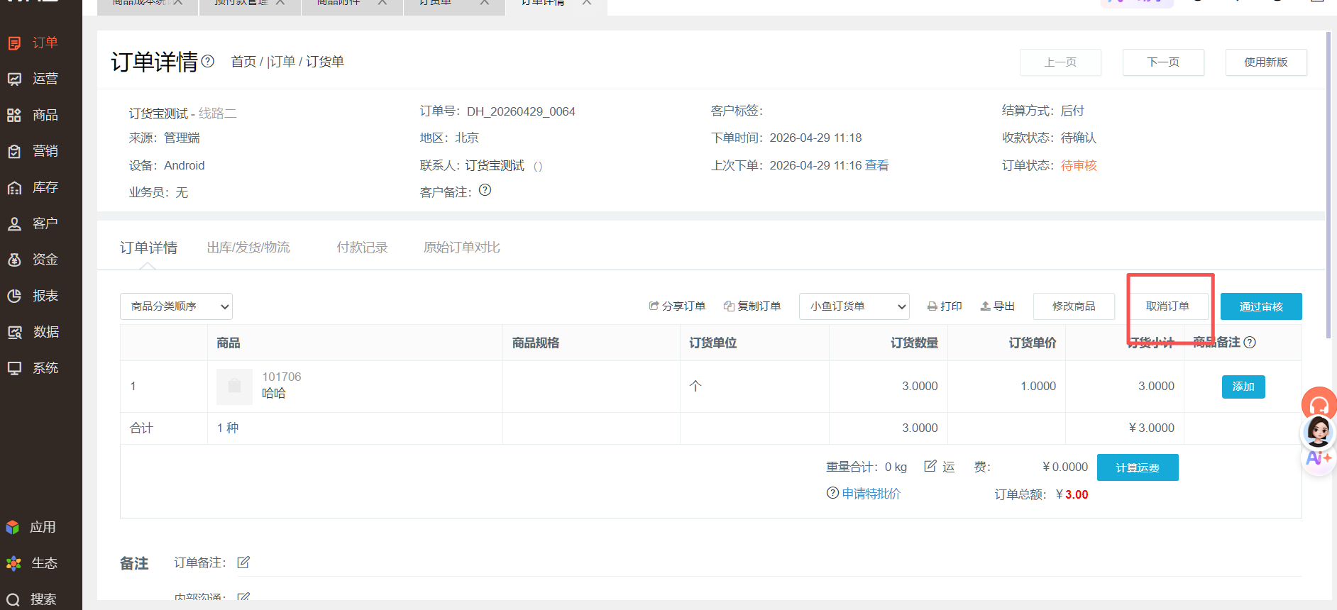
Task: Open the 订单 section in the sidebar
Action: pos(33,43)
